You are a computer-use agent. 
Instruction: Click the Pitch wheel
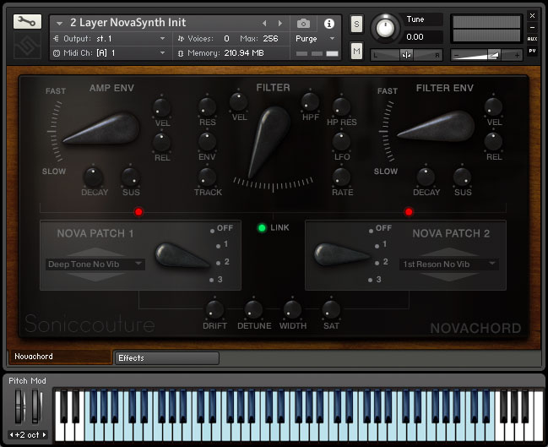19,406
